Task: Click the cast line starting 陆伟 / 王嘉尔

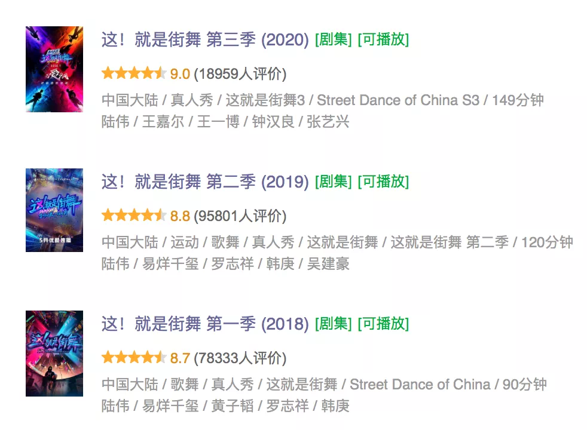Action: (x=225, y=121)
